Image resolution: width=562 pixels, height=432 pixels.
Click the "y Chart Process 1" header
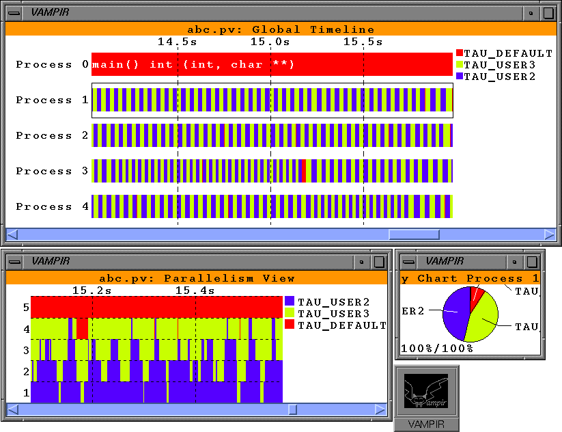point(470,278)
